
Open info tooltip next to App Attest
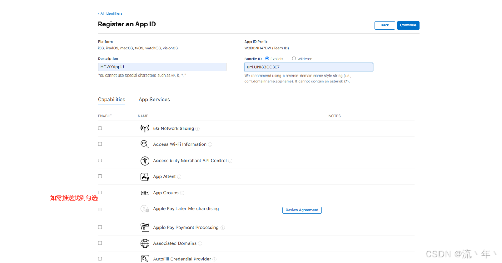click(179, 176)
